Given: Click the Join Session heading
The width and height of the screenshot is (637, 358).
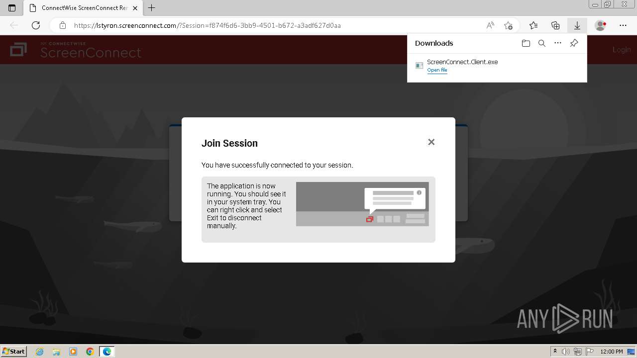Looking at the screenshot, I should point(229,143).
